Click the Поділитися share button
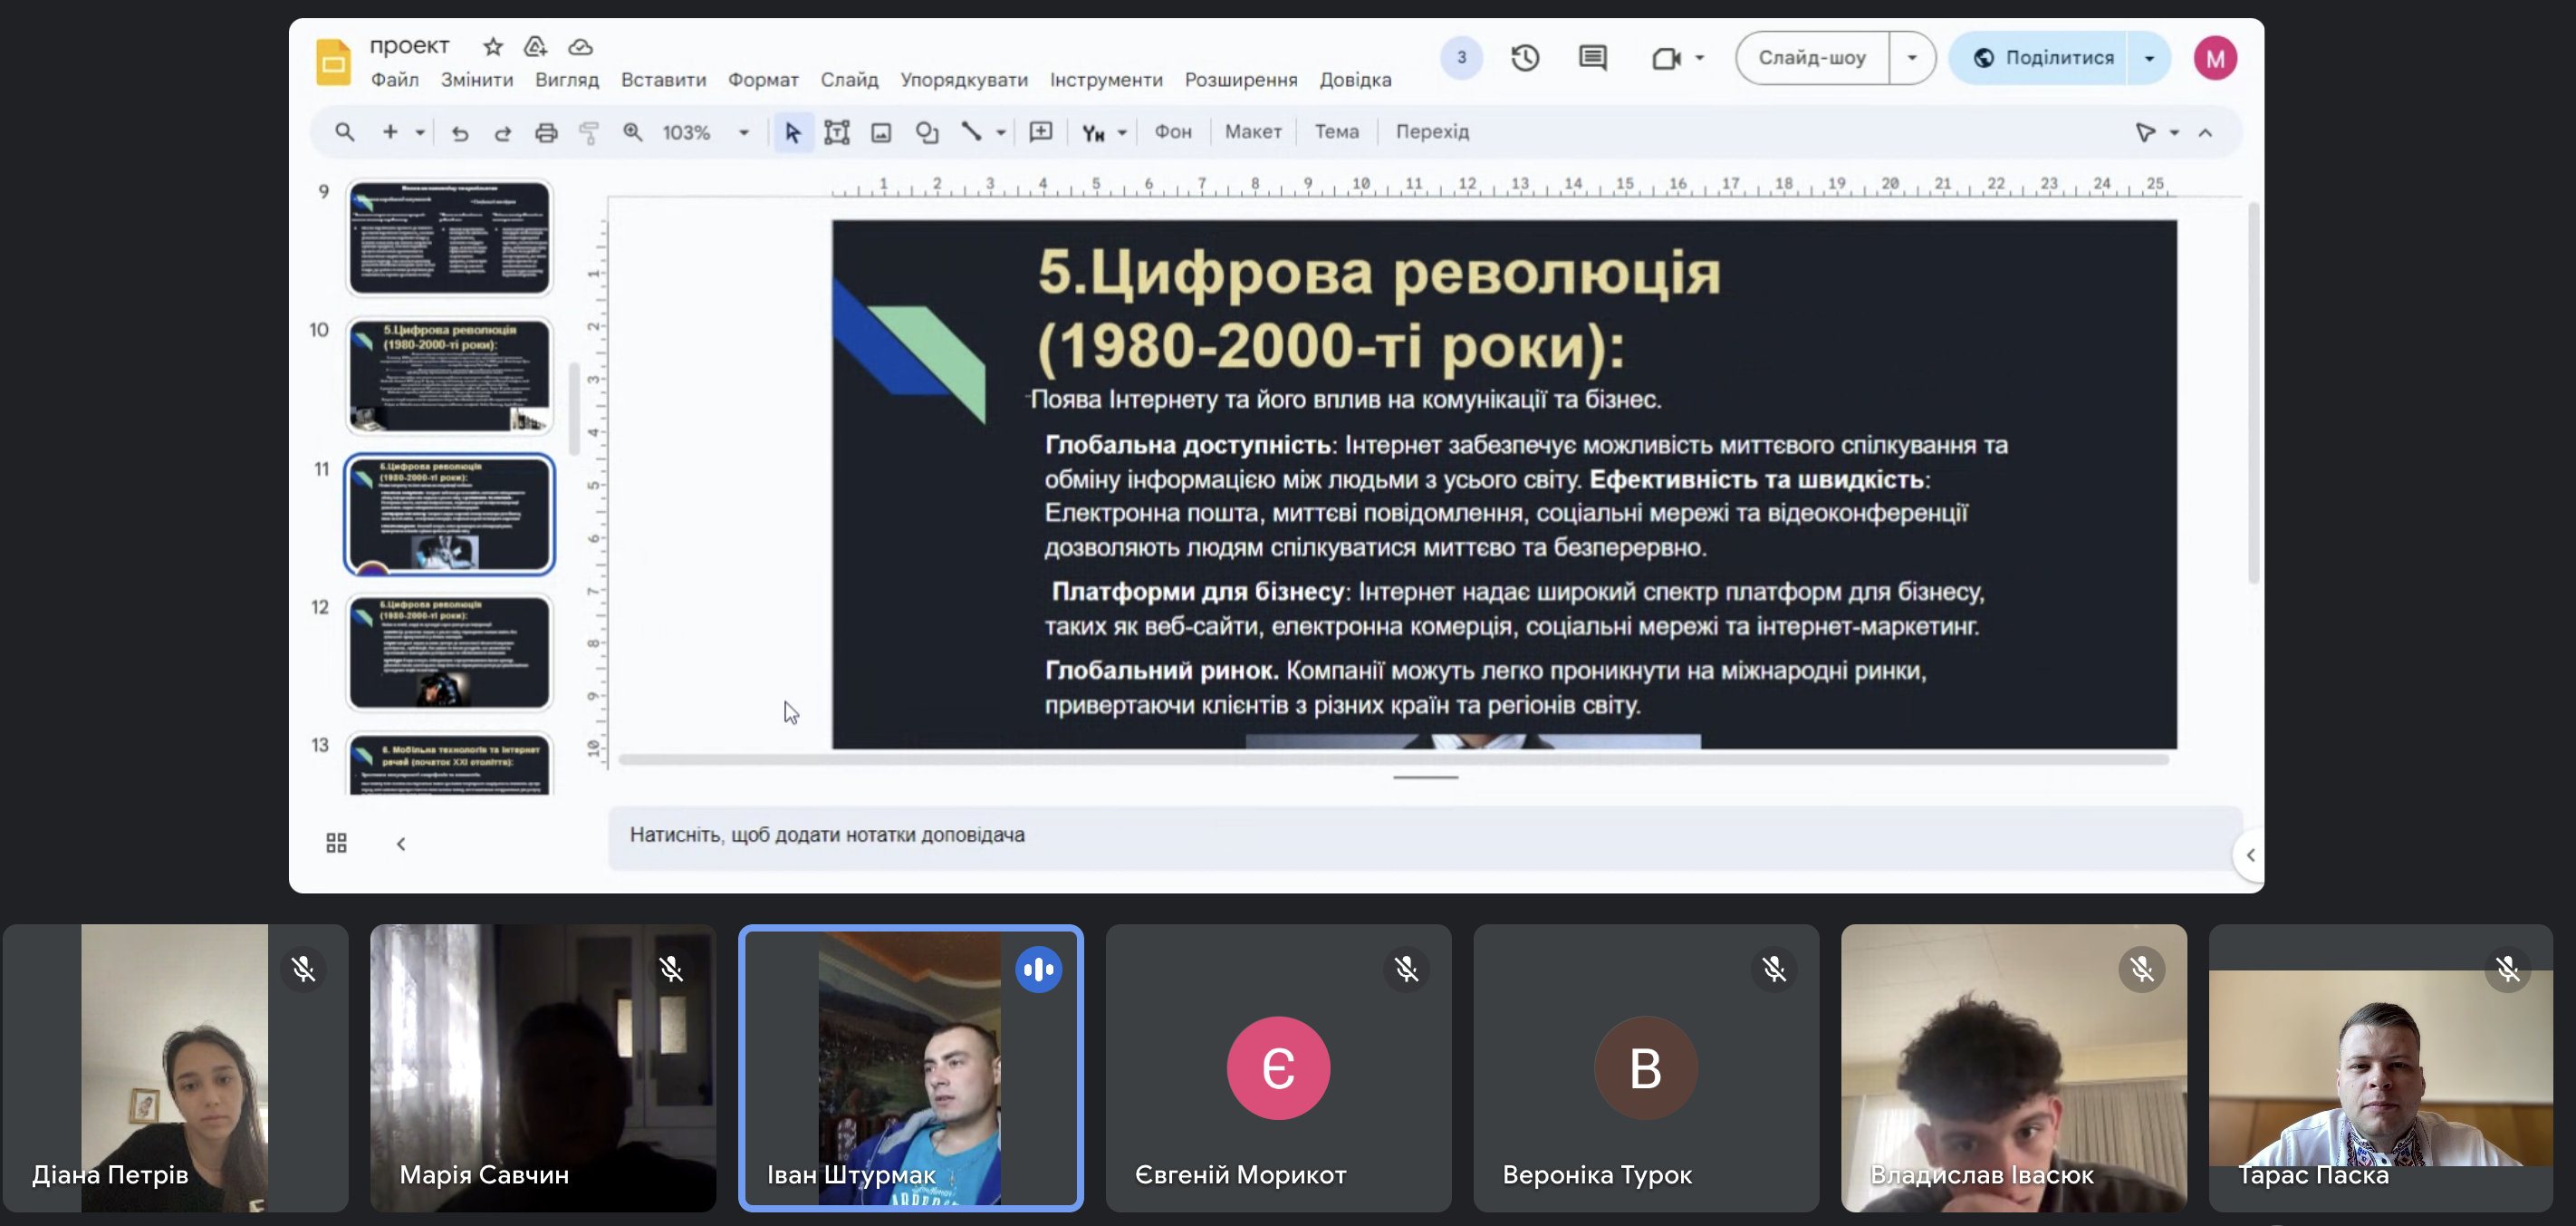This screenshot has width=2576, height=1226. (x=2042, y=58)
